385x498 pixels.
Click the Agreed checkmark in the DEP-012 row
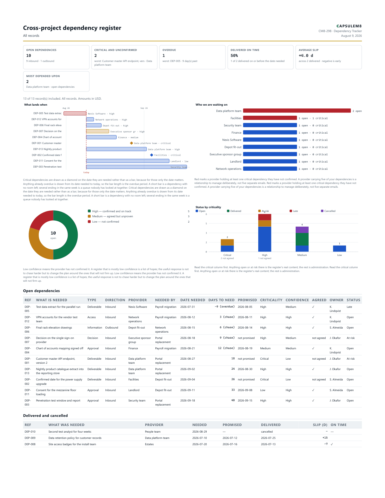tap(313, 317)
